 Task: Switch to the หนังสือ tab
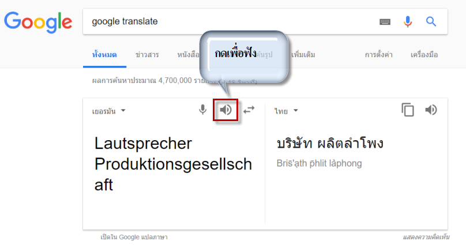pos(188,55)
